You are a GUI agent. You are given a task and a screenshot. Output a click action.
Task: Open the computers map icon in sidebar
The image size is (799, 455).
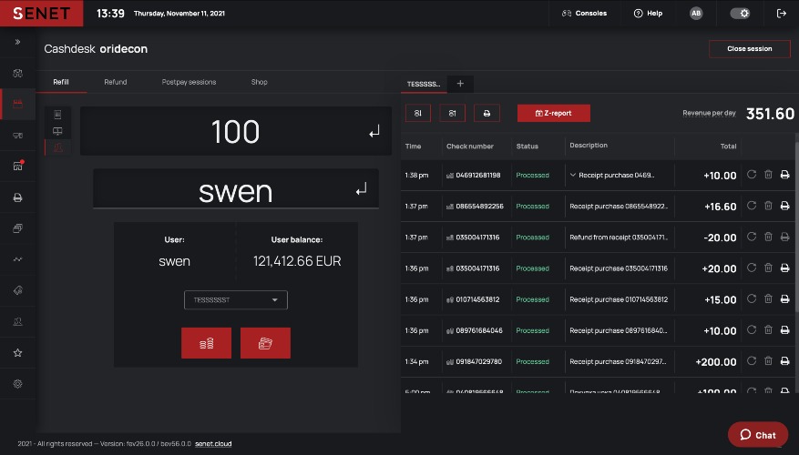(18, 74)
